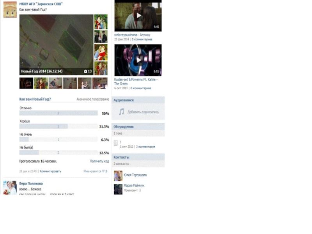Image resolution: width=312 pixels, height=234 pixels.
Task: Click Добавить аудиозапись
Action: 143,112
